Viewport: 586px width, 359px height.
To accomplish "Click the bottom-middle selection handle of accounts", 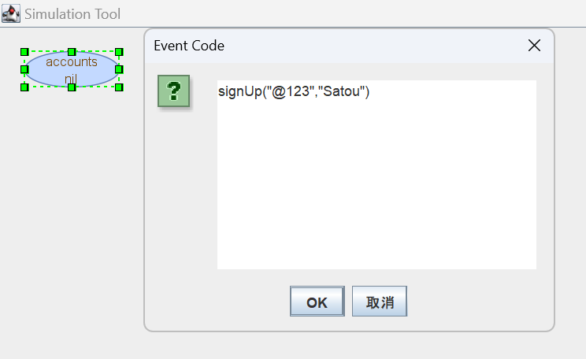I will coord(72,87).
